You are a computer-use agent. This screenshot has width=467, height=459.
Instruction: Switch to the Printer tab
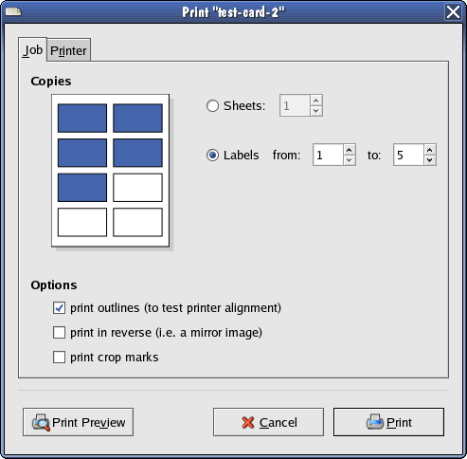[x=68, y=50]
